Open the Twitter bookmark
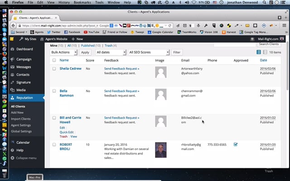 tap(53, 32)
